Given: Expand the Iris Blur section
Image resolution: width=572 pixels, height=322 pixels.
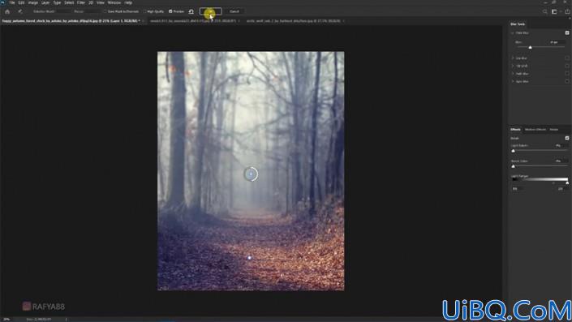Looking at the screenshot, I should click(513, 58).
